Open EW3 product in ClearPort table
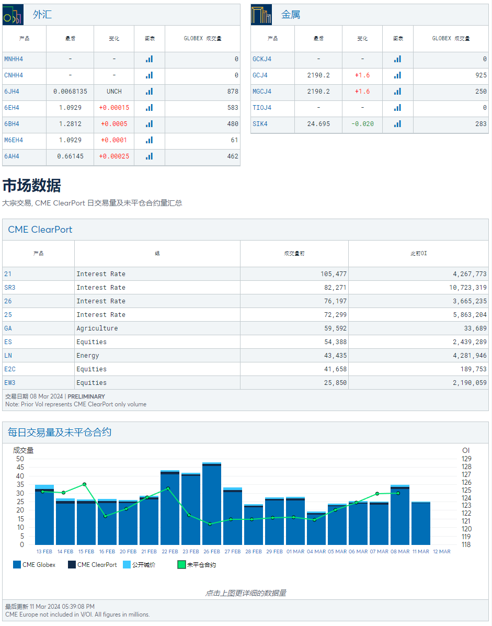This screenshot has width=492, height=626. (x=9, y=382)
